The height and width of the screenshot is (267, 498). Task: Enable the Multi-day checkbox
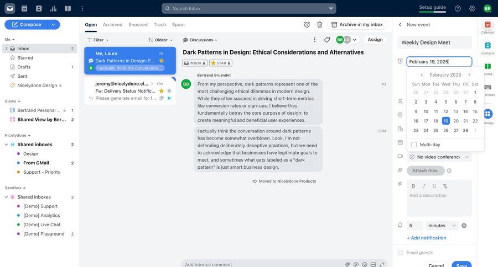(414, 145)
